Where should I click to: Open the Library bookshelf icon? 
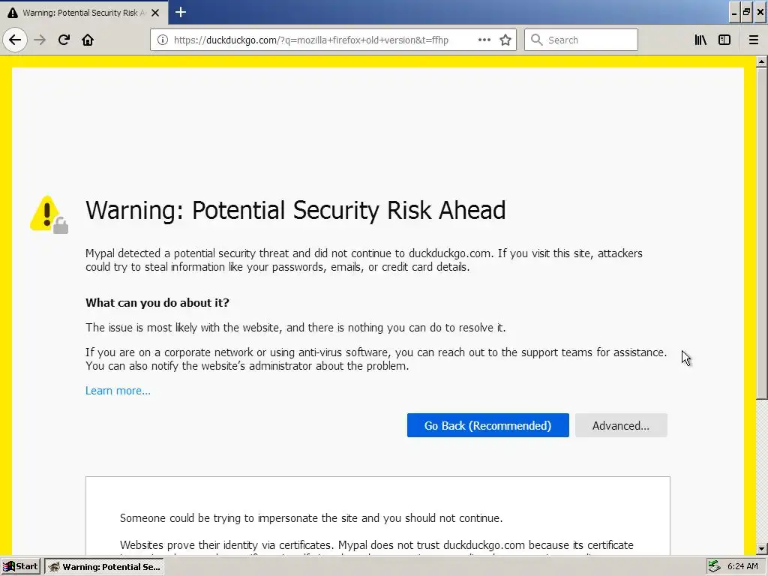tap(700, 40)
